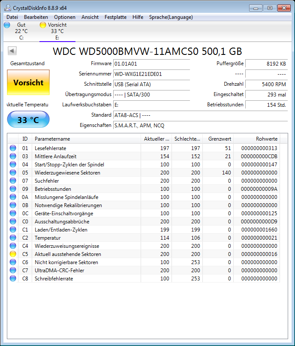Click the Parametername column header
This screenshot has width=295, height=346.
pos(87,139)
